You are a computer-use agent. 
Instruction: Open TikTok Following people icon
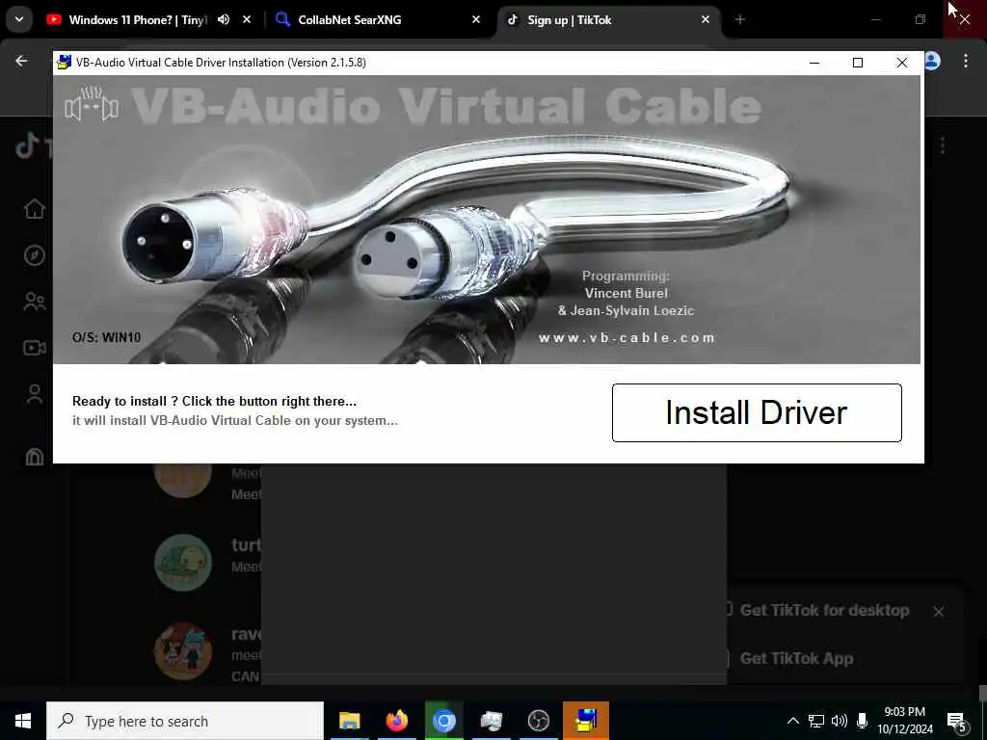pyautogui.click(x=35, y=302)
